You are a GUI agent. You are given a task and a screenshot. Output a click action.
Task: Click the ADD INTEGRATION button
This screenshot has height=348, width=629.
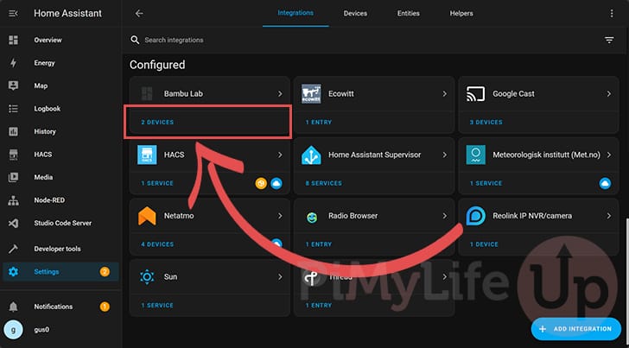click(576, 329)
